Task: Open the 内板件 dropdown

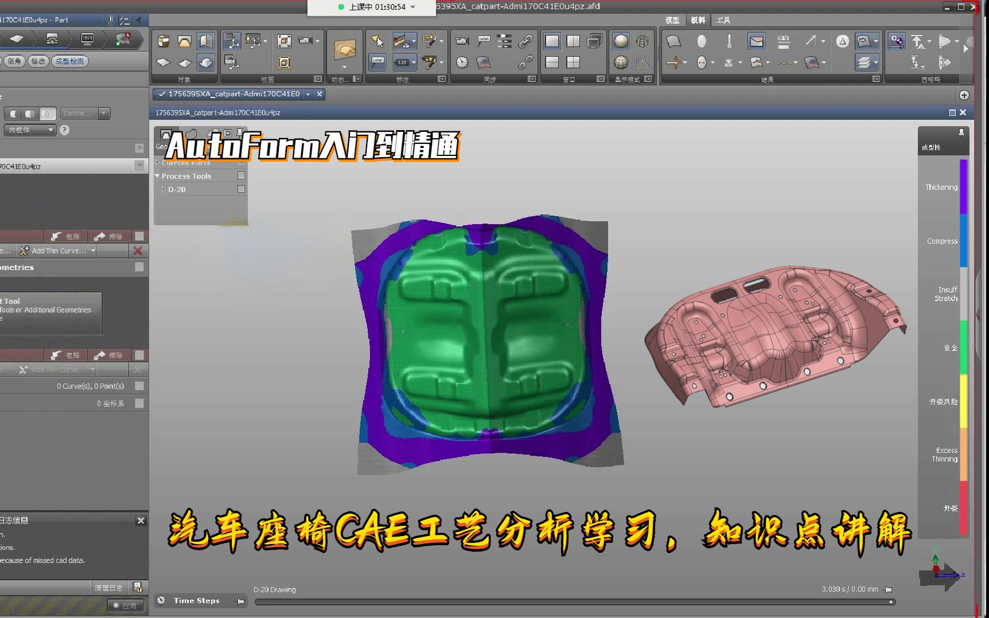Action: 30,130
